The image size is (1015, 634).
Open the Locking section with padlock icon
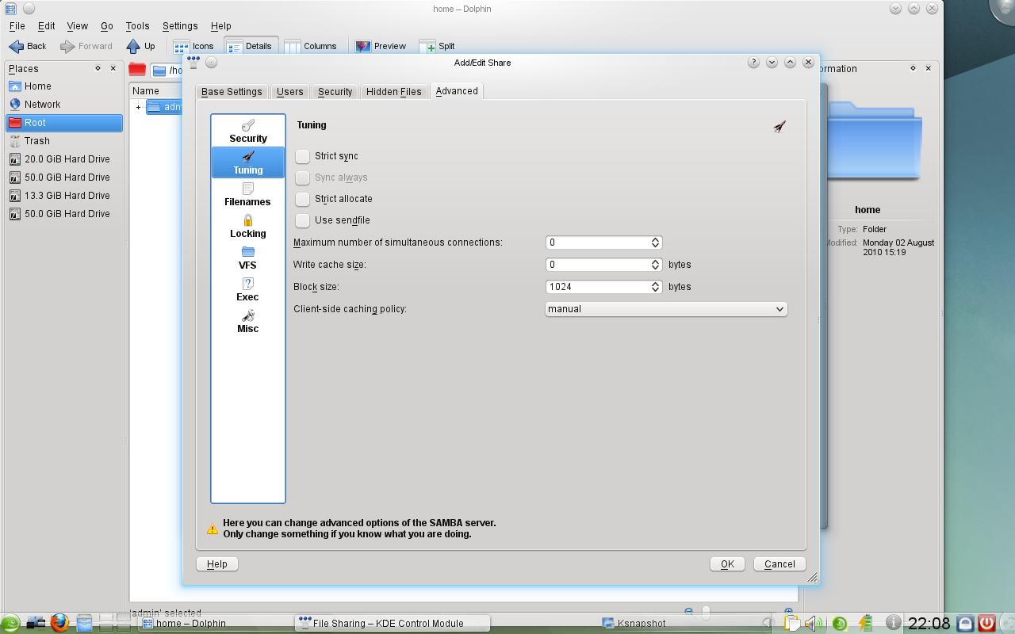click(248, 226)
